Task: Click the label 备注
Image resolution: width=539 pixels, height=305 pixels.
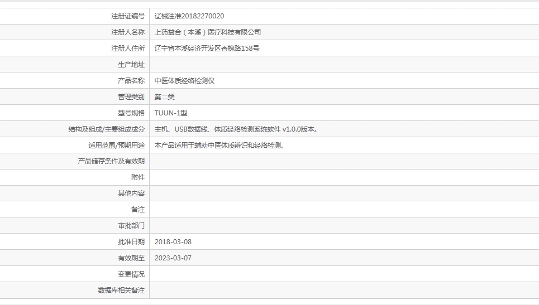Action: click(x=138, y=209)
